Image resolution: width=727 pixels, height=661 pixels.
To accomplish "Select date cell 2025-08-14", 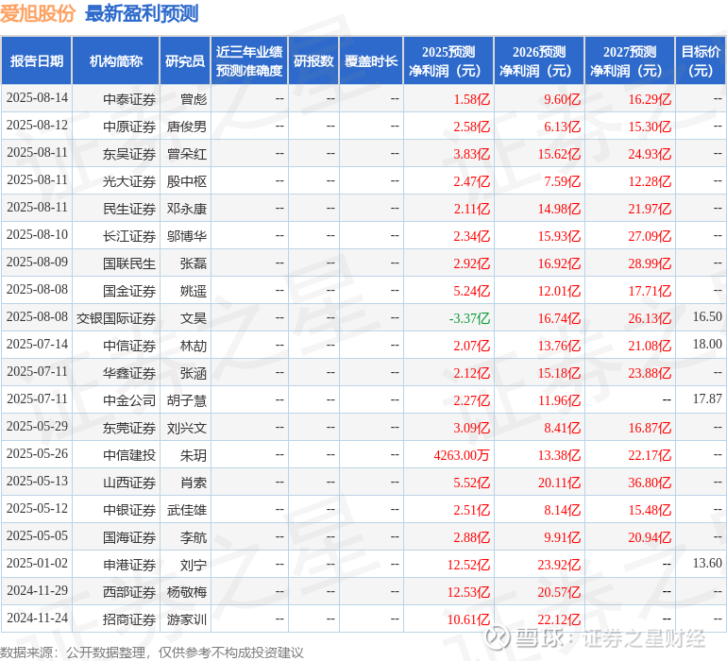I will pos(37,98).
